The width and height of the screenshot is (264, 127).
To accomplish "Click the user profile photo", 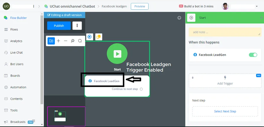I will point(225,6).
